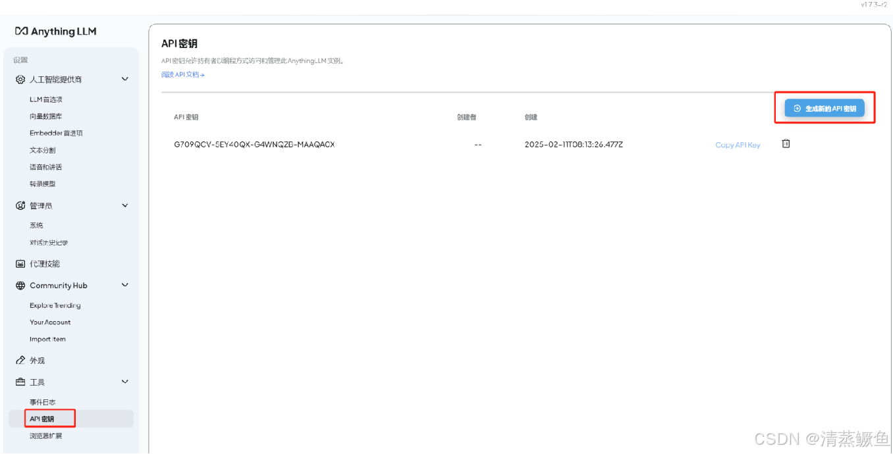Viewport: 893px width, 454px height.
Task: Collapse the 人工智能提供商 section chevron
Action: (125, 80)
